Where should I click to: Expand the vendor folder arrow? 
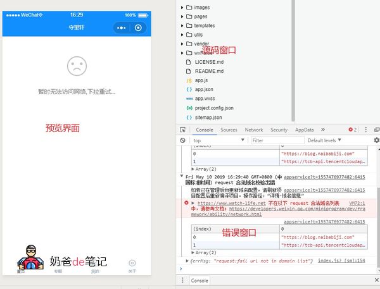182,44
